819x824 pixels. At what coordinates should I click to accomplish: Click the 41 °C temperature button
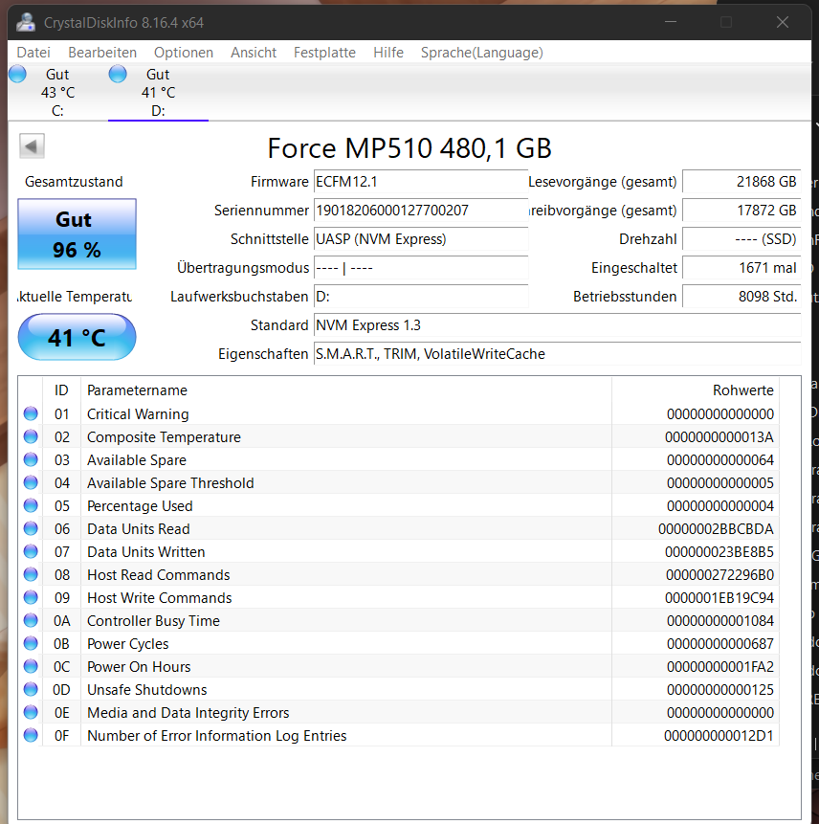point(77,337)
